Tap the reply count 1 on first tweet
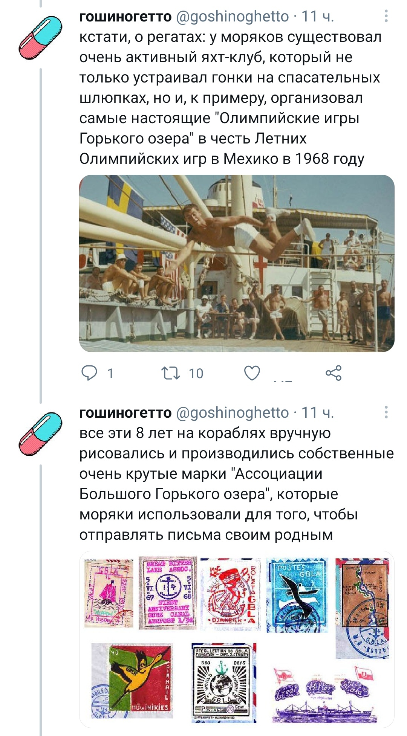Viewport: 407px width, 736px height. click(x=110, y=373)
